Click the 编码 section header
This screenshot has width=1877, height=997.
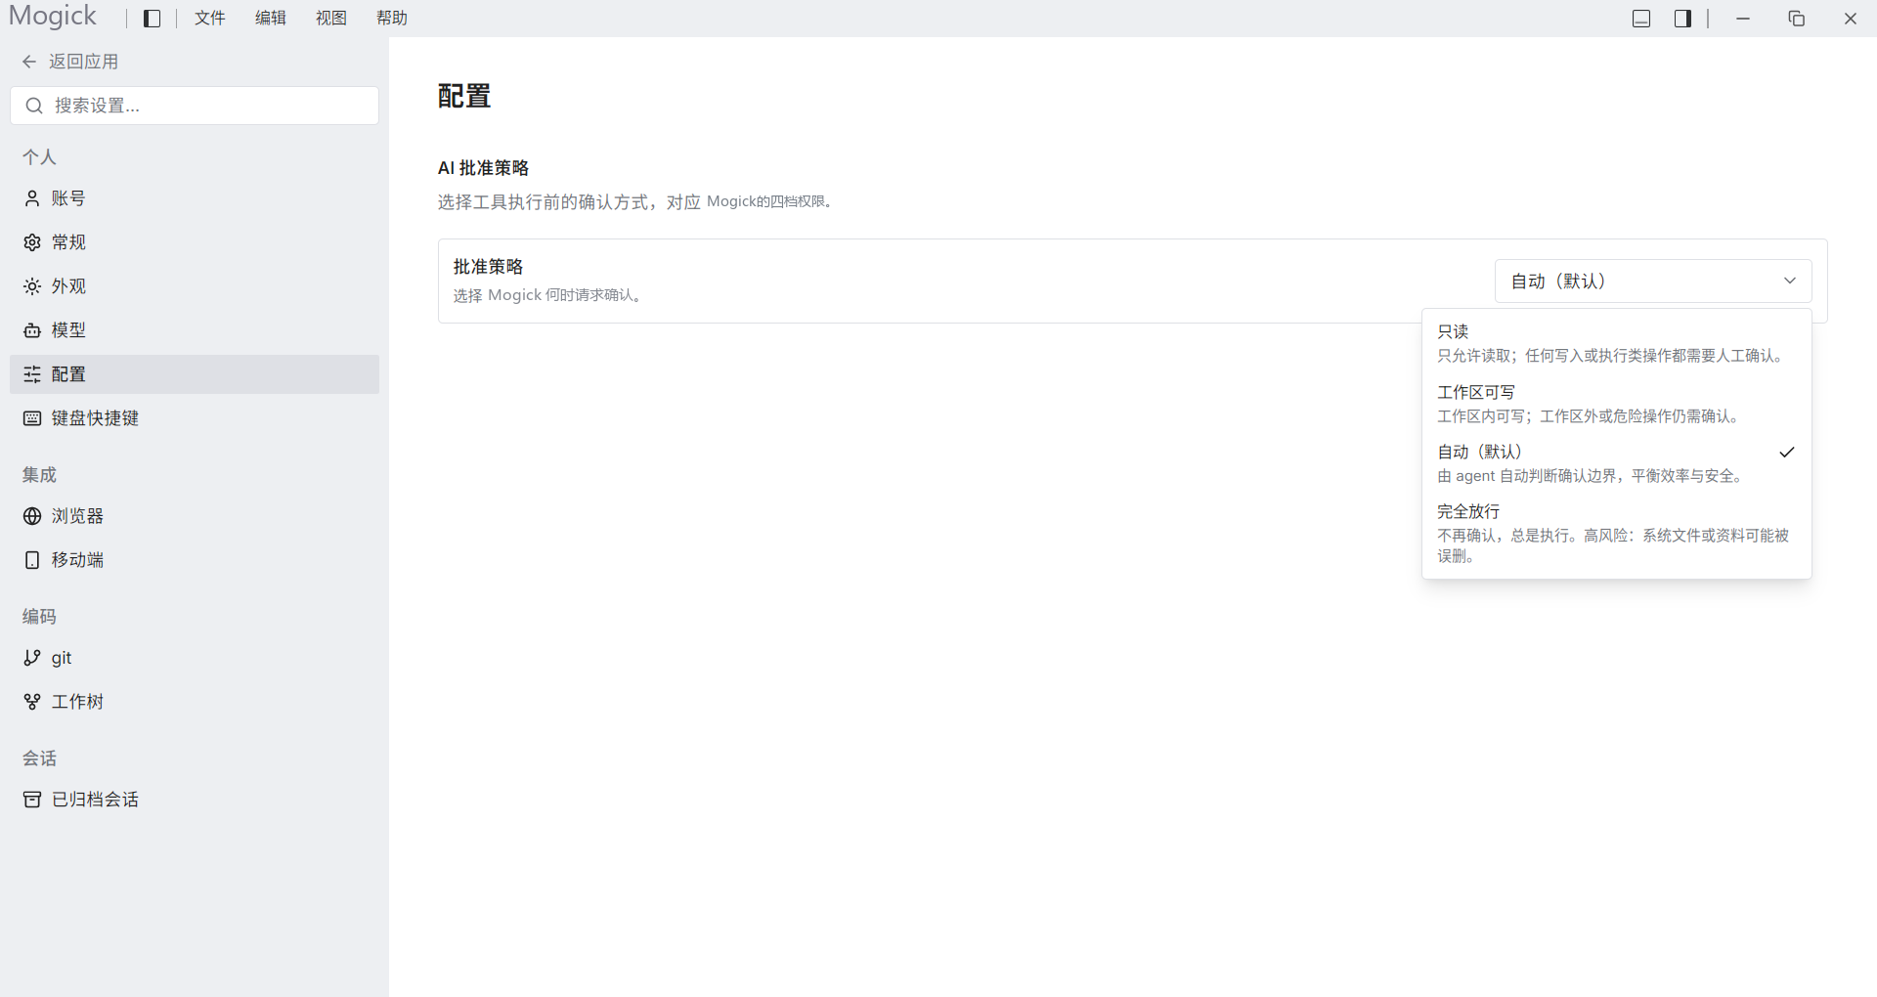click(x=39, y=617)
